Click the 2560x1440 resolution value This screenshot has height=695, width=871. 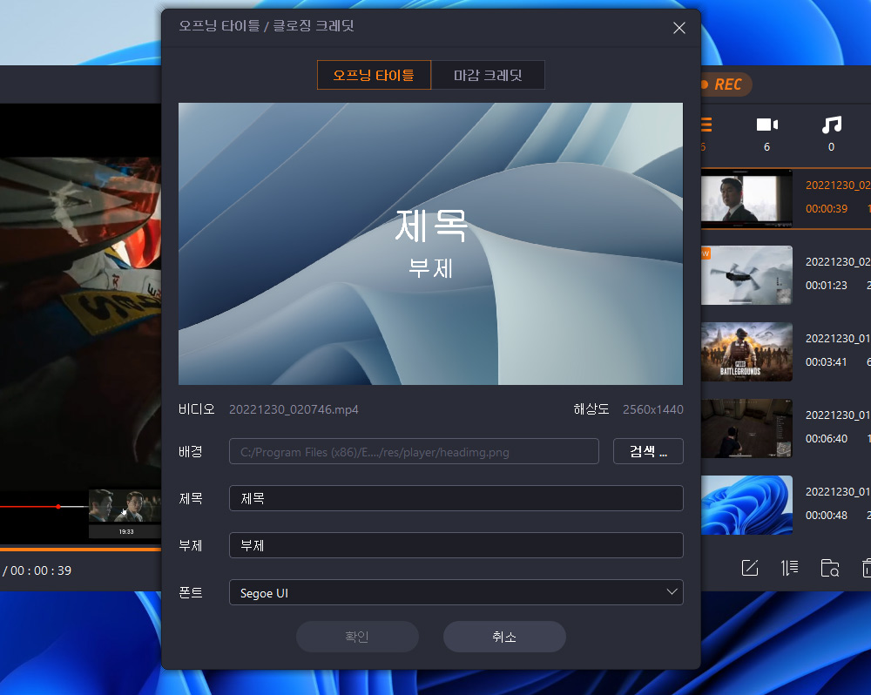point(652,409)
